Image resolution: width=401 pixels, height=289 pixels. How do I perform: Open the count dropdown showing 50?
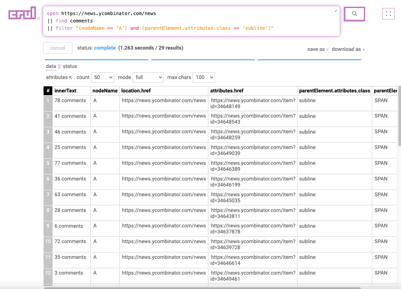[x=103, y=77]
